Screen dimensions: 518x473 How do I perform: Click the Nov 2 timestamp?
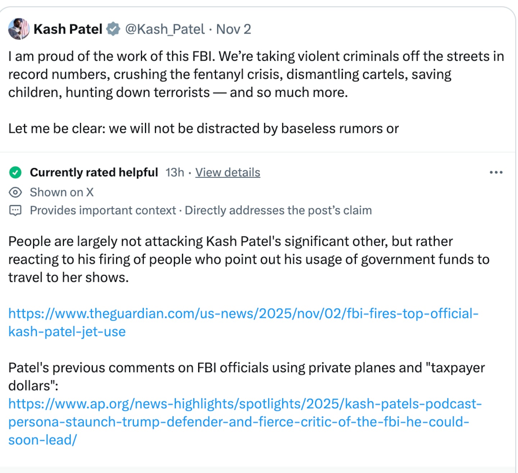(x=233, y=29)
